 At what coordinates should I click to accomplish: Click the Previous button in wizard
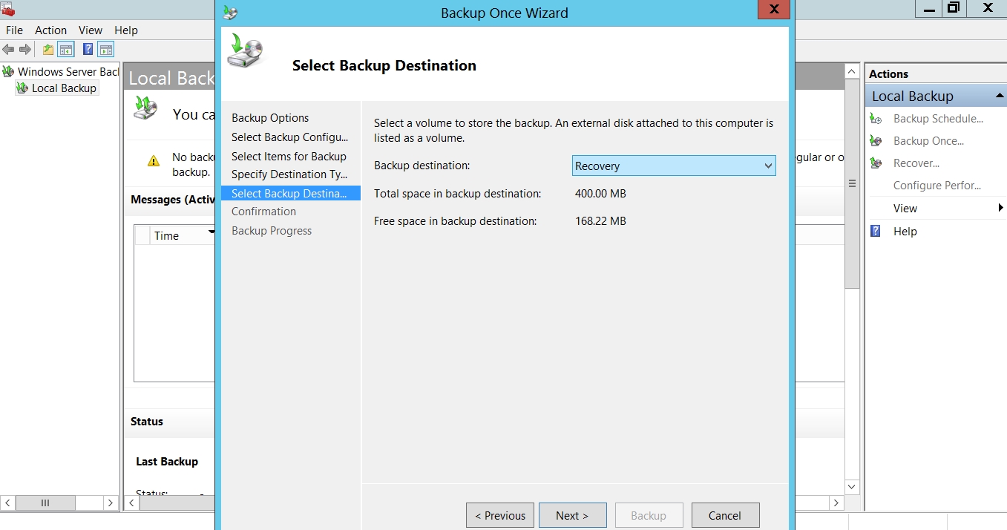pyautogui.click(x=500, y=515)
